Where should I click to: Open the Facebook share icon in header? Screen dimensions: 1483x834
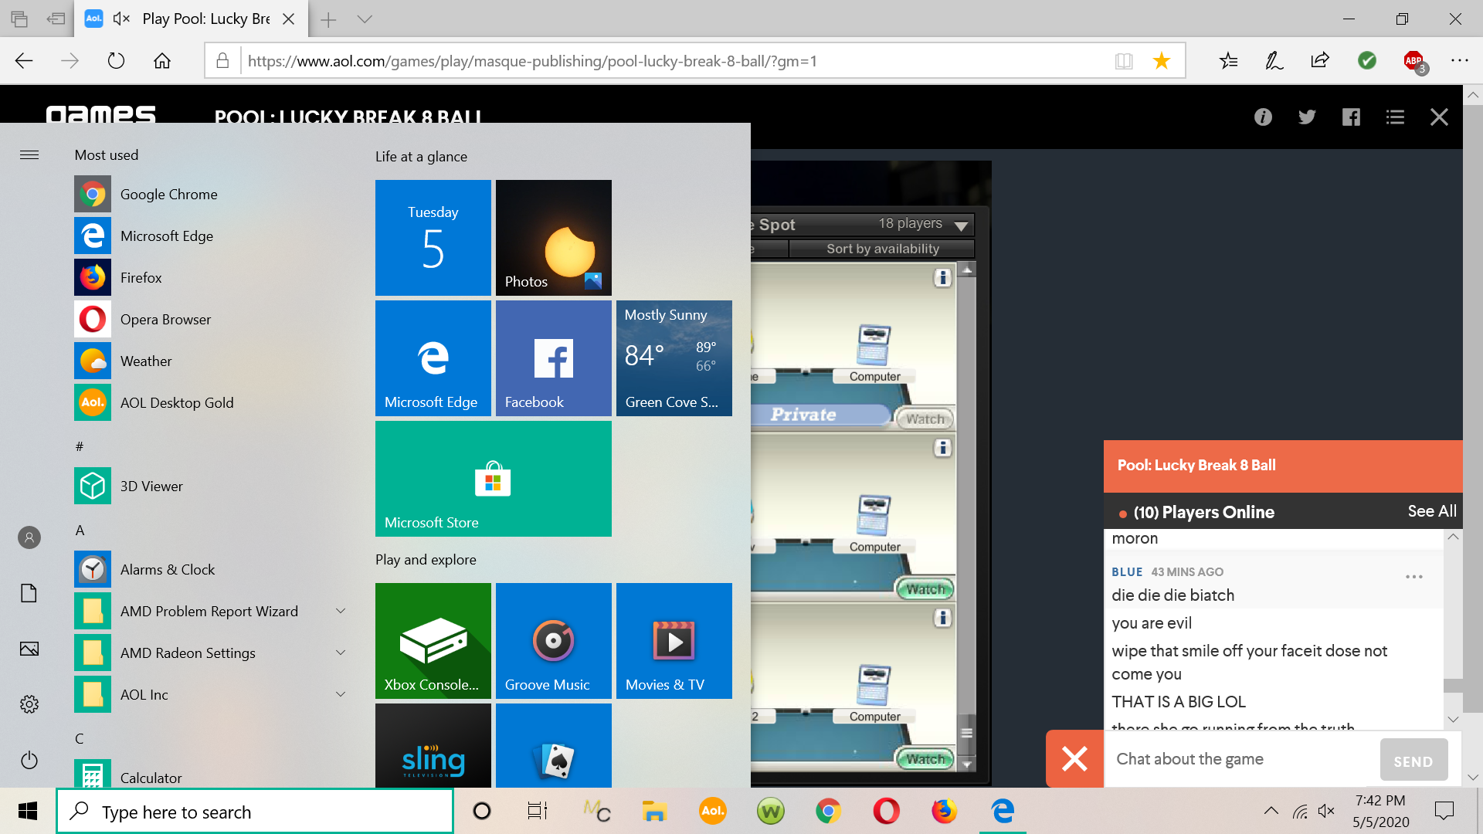click(x=1350, y=117)
